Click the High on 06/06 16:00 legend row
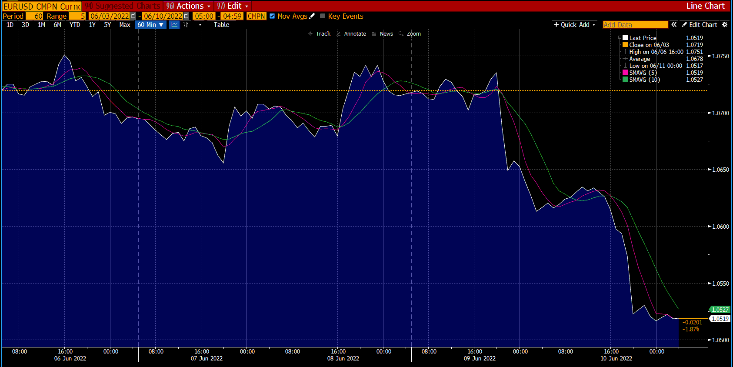The height and width of the screenshot is (367, 733). coord(663,52)
